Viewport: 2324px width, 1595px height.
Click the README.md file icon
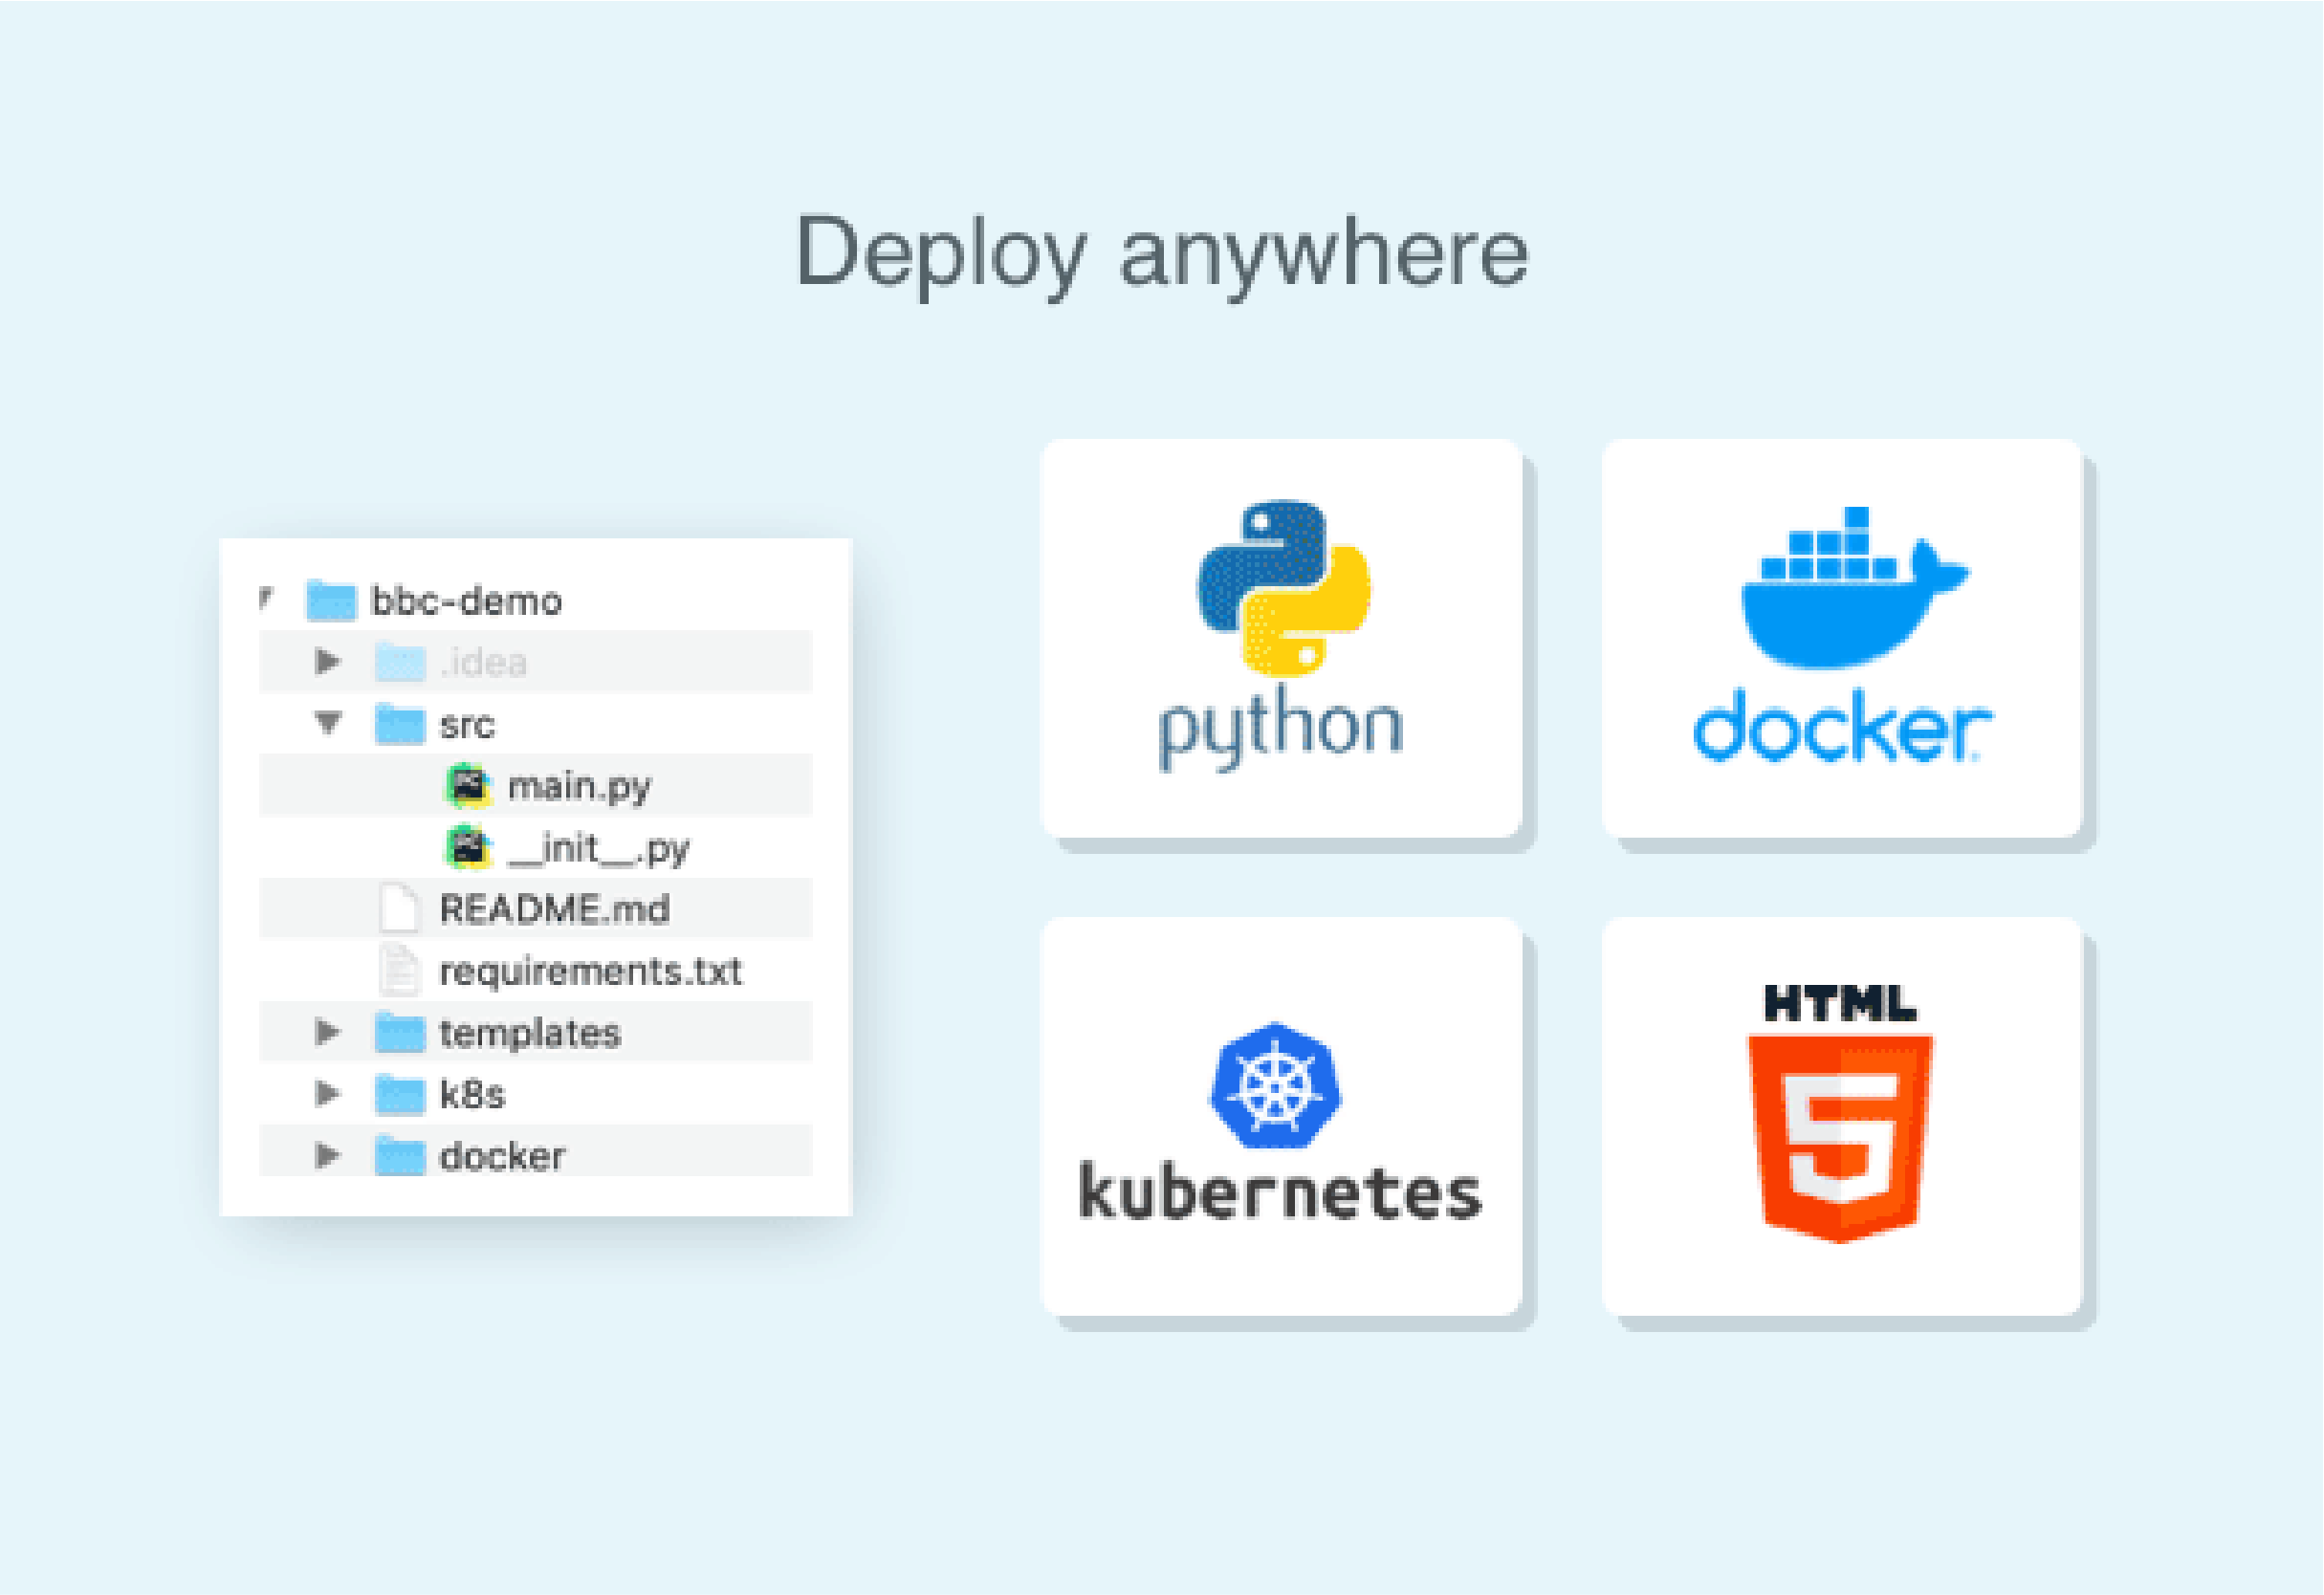(x=400, y=908)
